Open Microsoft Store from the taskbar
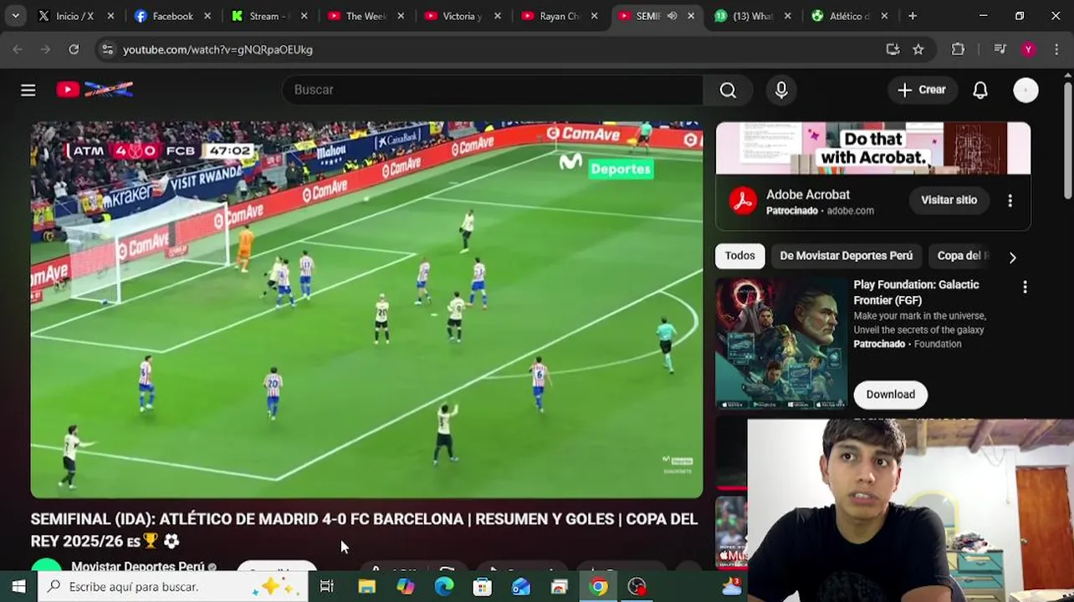 click(483, 587)
